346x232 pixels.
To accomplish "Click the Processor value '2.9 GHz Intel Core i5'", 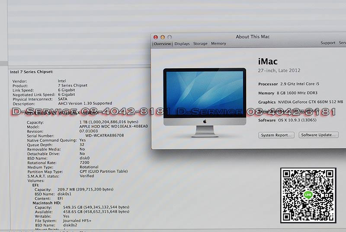I will pos(300,84).
